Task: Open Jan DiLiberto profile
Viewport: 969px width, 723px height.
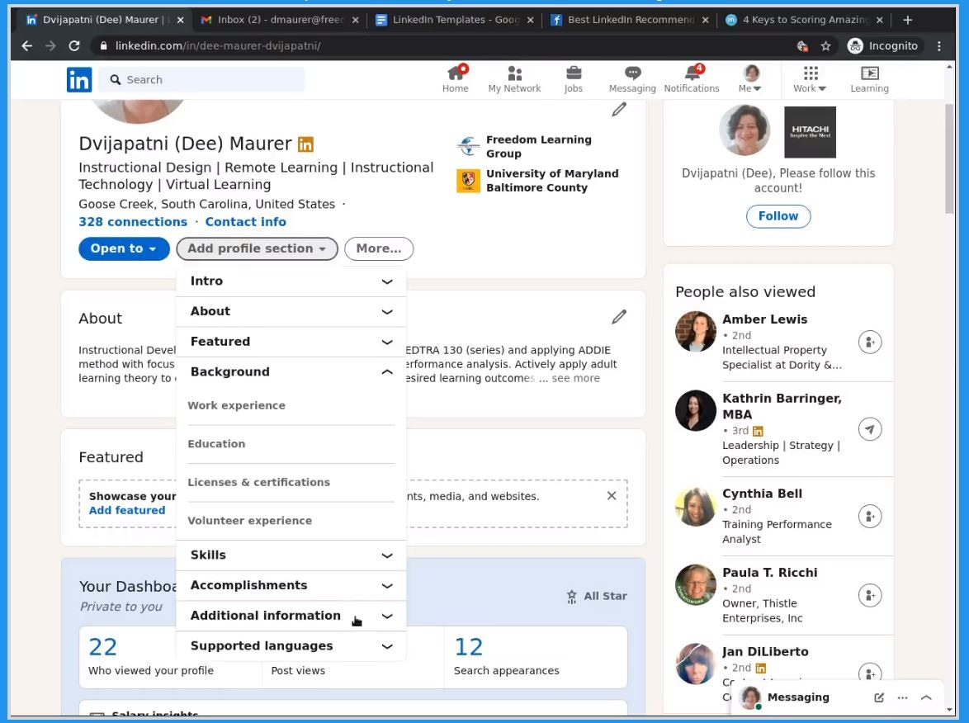Action: [x=765, y=651]
